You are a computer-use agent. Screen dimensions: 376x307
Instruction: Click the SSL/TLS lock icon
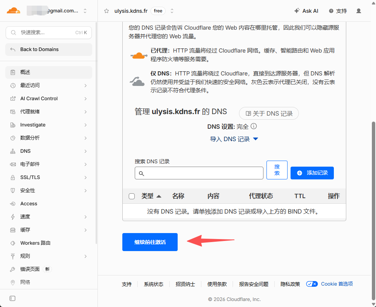pos(13,178)
